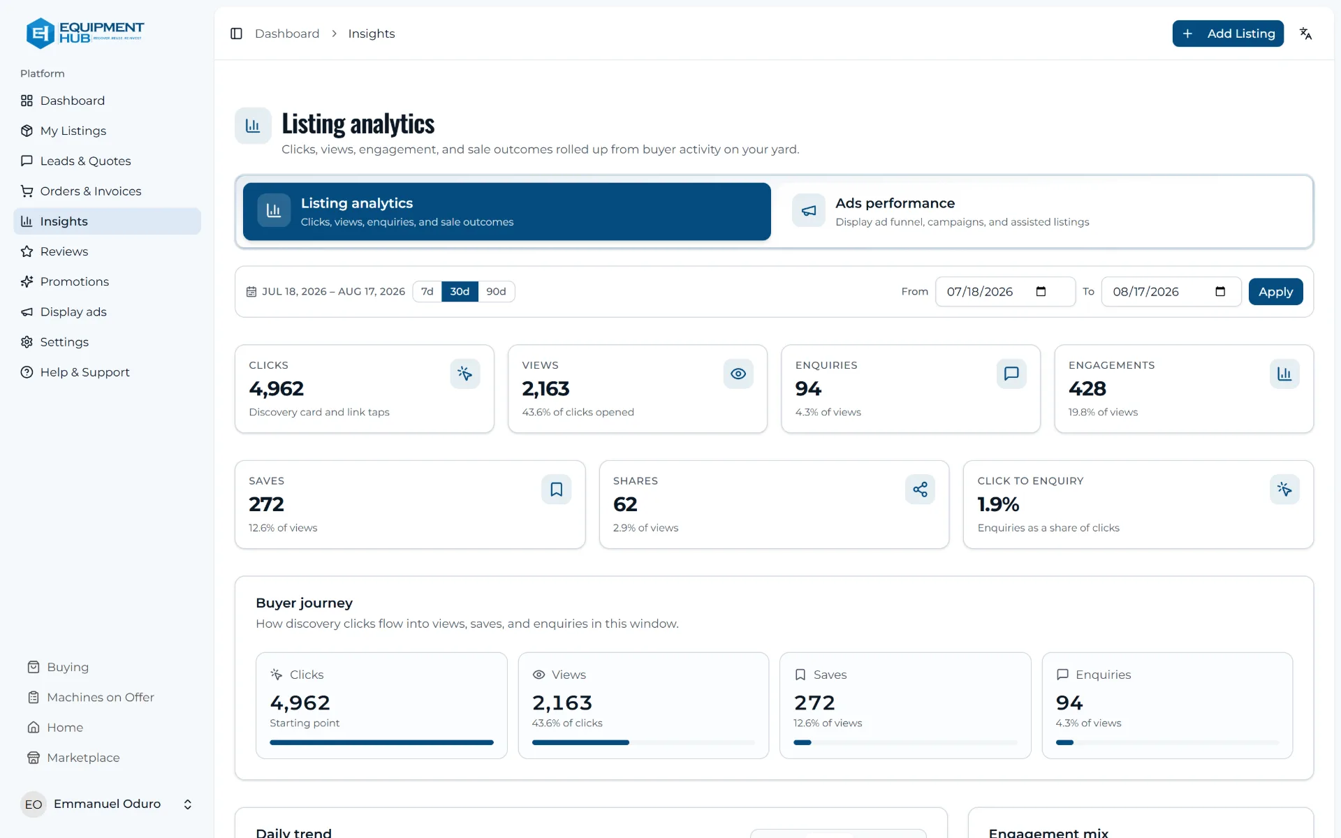Click the Enquiries card chat icon
Screen dimensions: 1341x838
[1011, 374]
